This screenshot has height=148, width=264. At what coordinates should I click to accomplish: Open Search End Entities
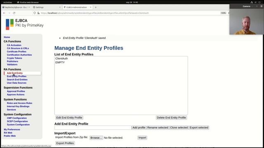(x=17, y=79)
